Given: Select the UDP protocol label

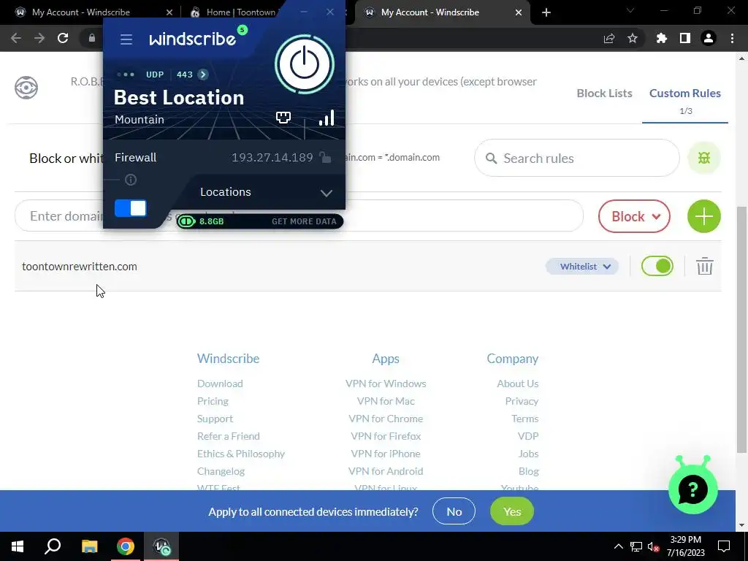Looking at the screenshot, I should point(155,75).
